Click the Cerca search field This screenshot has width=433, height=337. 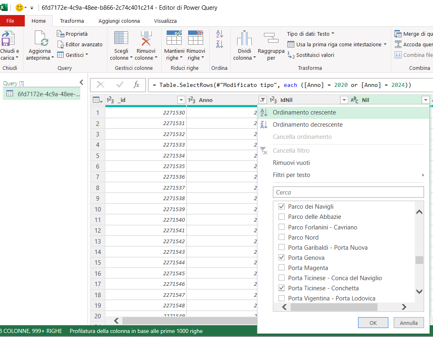coord(348,192)
